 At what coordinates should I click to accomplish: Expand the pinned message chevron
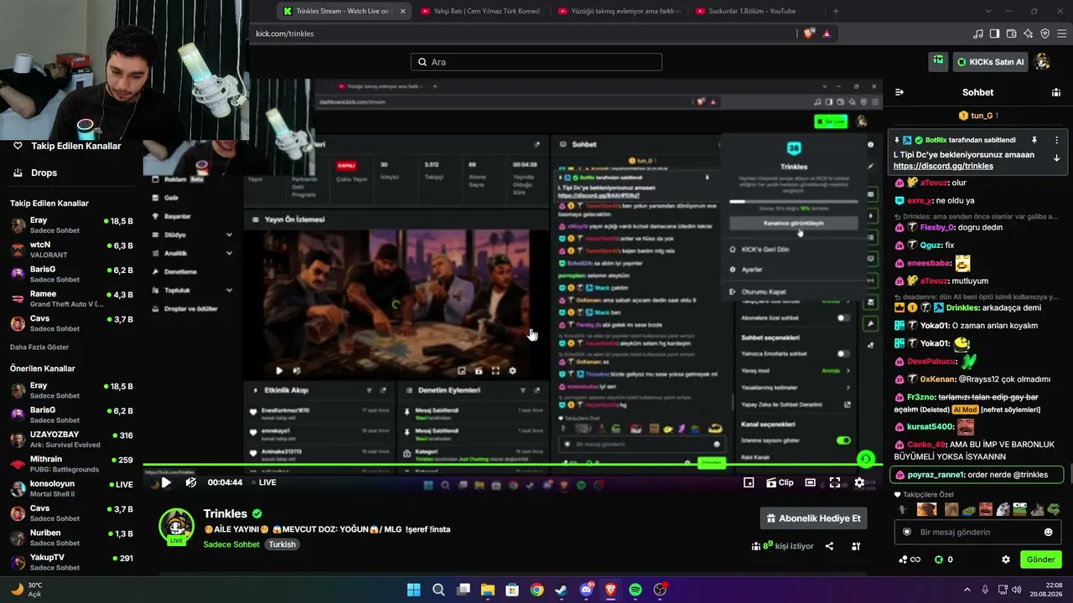coord(1056,158)
